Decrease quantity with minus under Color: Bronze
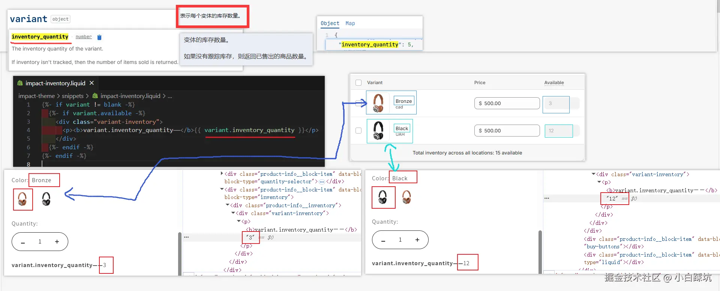The image size is (720, 291). [23, 242]
